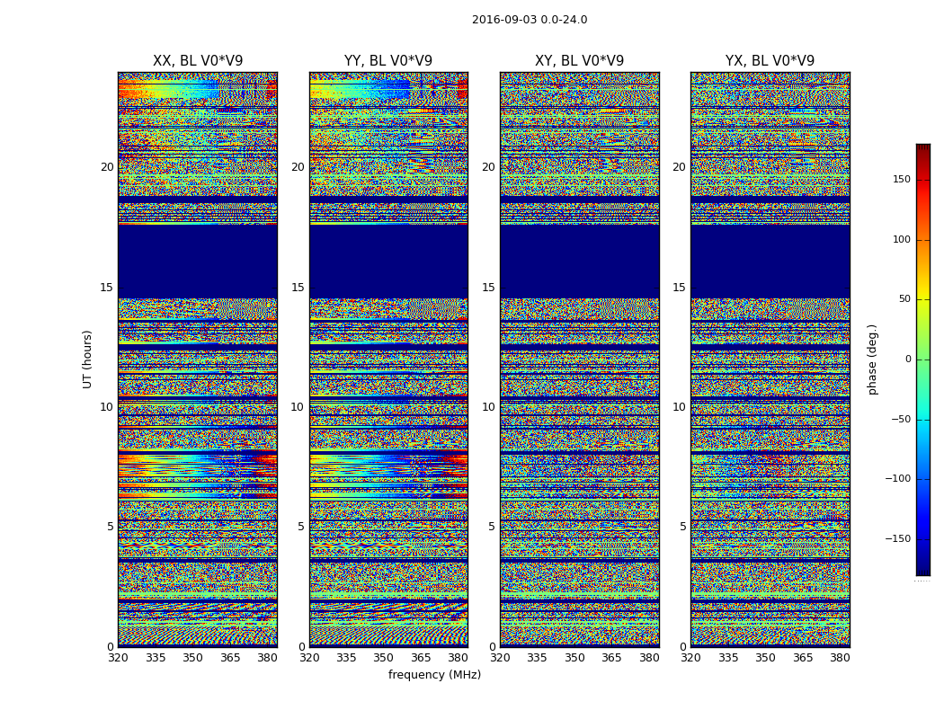Click x-axis tick "365" of YX panel
This screenshot has width=944, height=719.
click(803, 658)
